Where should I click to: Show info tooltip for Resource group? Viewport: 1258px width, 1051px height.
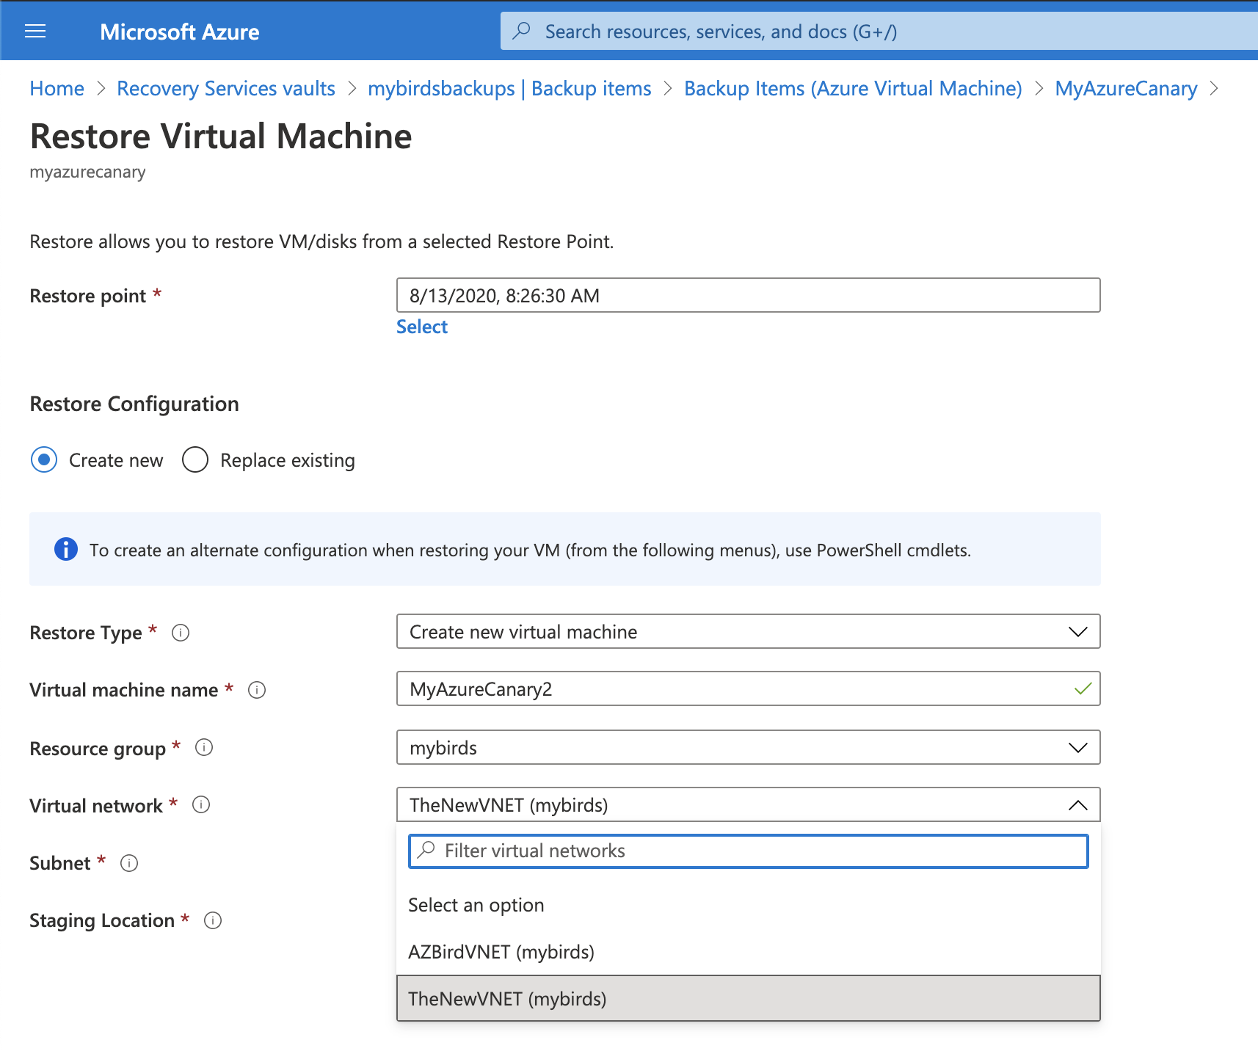(x=204, y=747)
